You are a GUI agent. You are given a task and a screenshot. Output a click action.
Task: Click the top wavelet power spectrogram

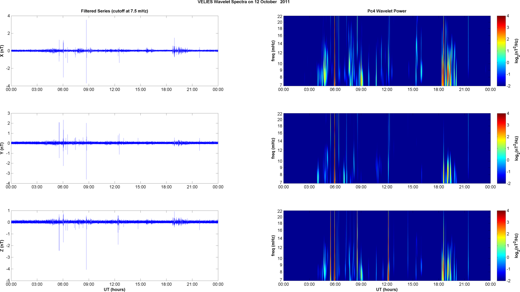tap(386, 51)
